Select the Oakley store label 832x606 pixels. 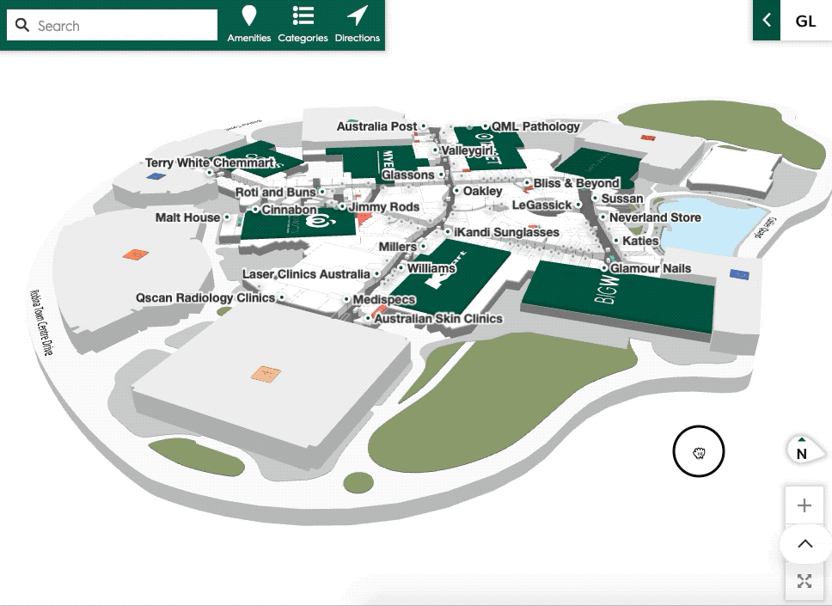tap(482, 191)
